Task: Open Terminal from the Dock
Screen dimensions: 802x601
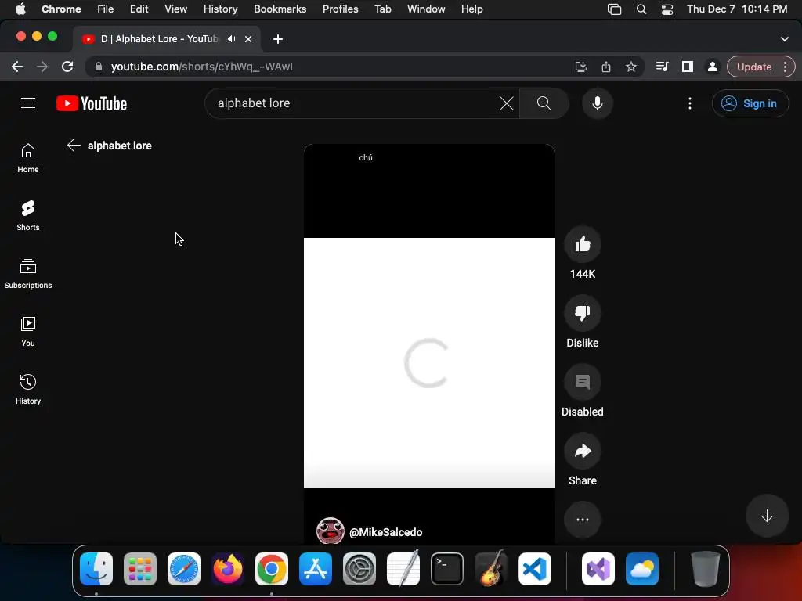Action: pos(447,569)
